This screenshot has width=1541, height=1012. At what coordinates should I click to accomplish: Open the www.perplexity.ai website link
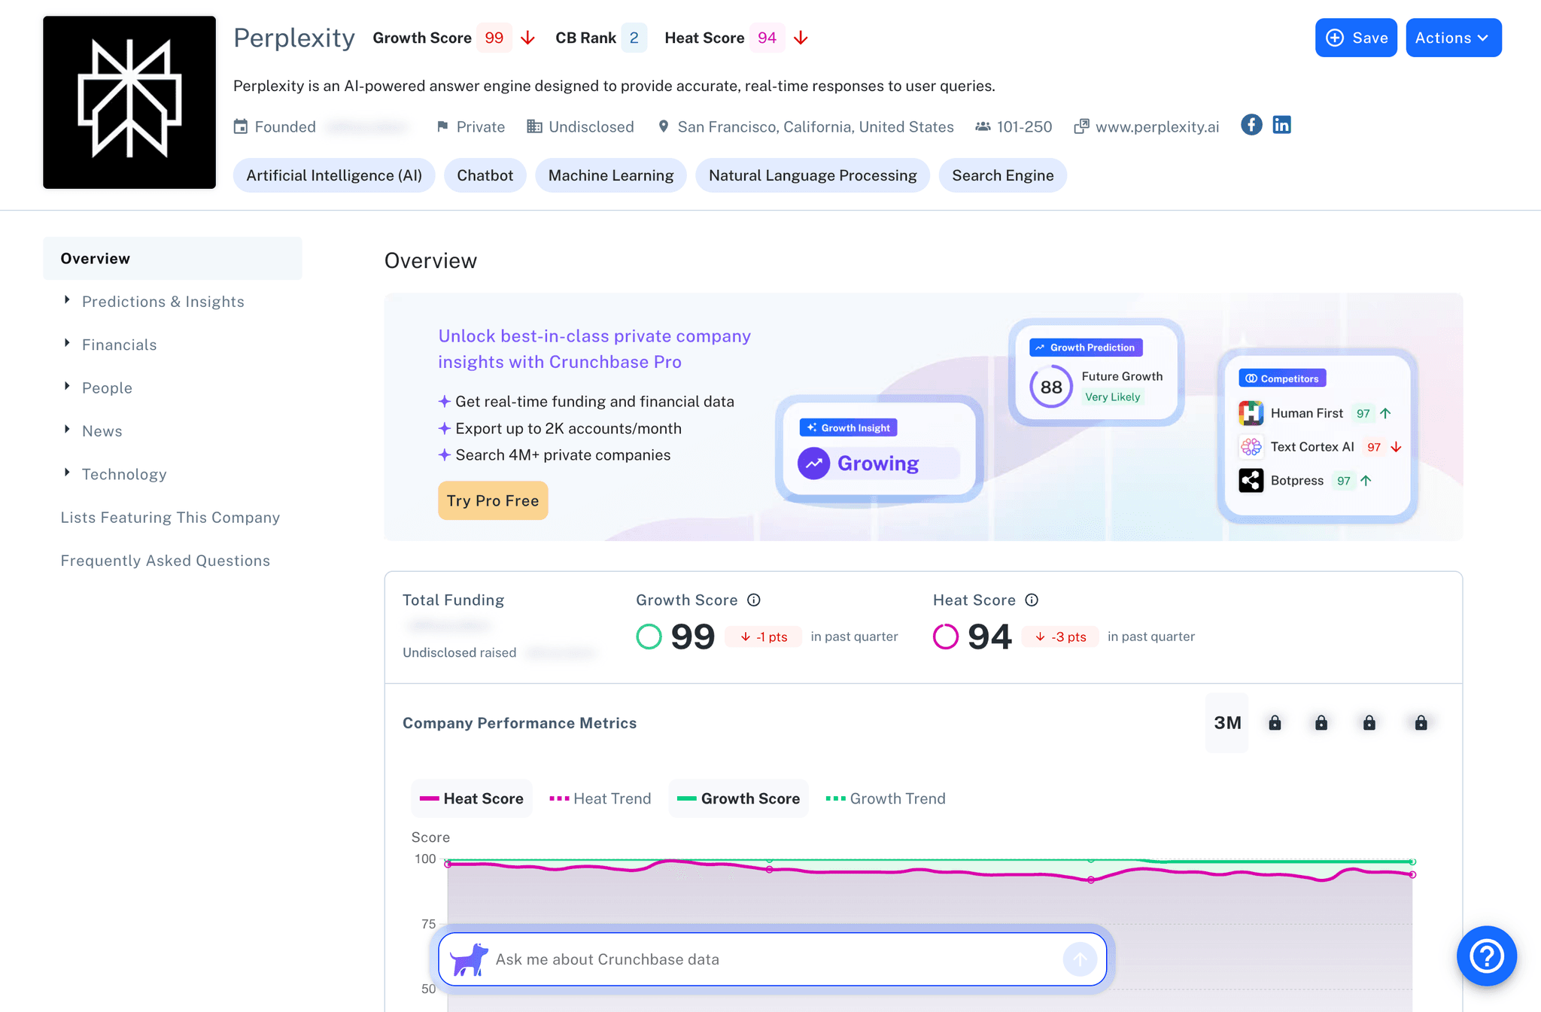pyautogui.click(x=1157, y=126)
